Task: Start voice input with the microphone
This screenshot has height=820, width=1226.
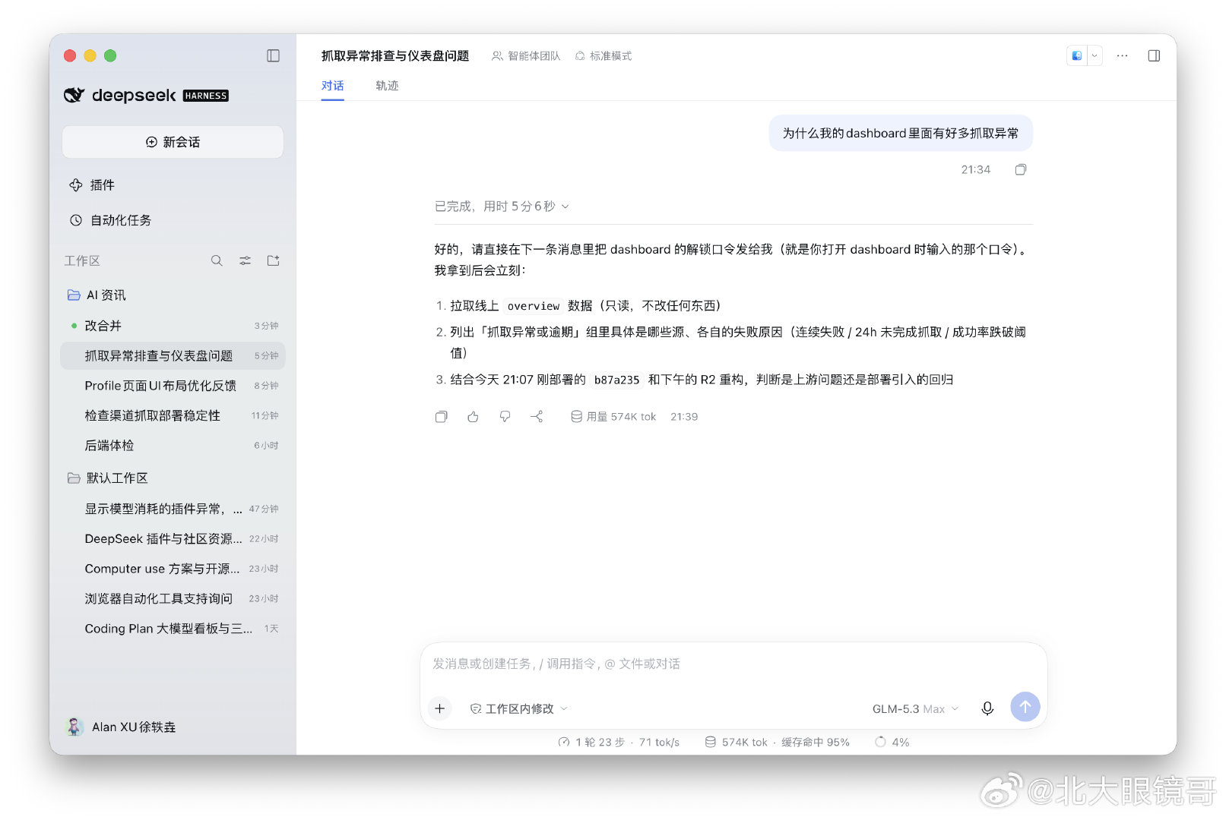Action: click(987, 708)
